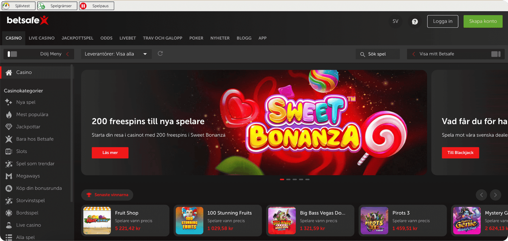Collapse menu with Dölj Meny chevron

coord(68,54)
